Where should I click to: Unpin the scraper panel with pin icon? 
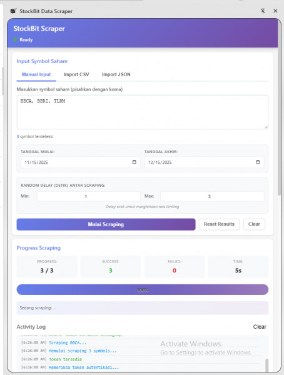coord(263,11)
